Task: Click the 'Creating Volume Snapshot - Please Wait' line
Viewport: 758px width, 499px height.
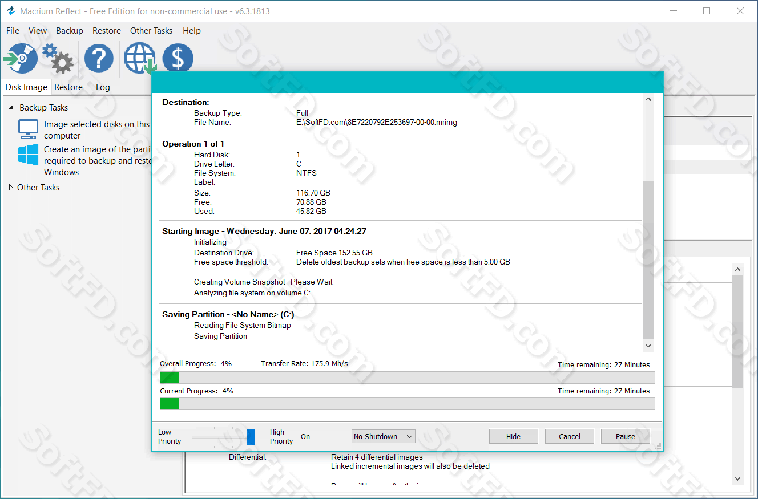Action: tap(263, 282)
